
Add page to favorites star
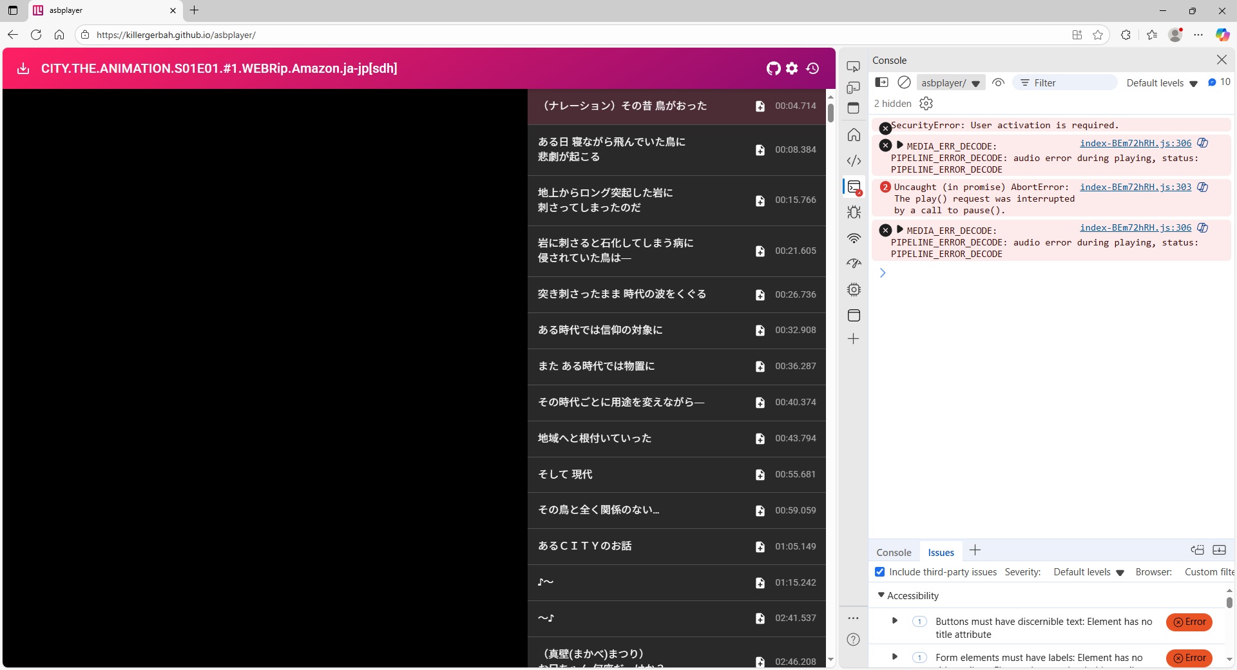pyautogui.click(x=1098, y=35)
